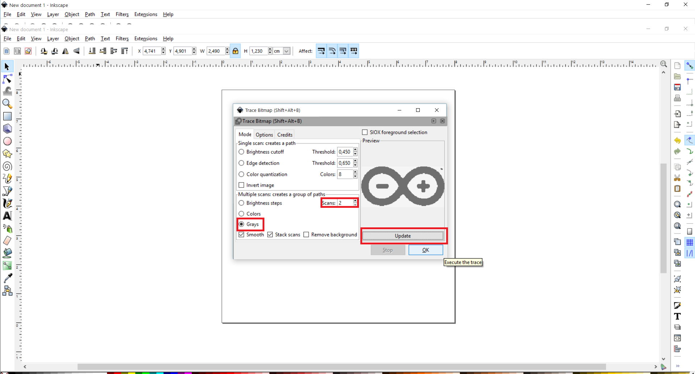Viewport: 695px width, 374px height.
Task: Switch to the Options tab
Action: tap(264, 134)
